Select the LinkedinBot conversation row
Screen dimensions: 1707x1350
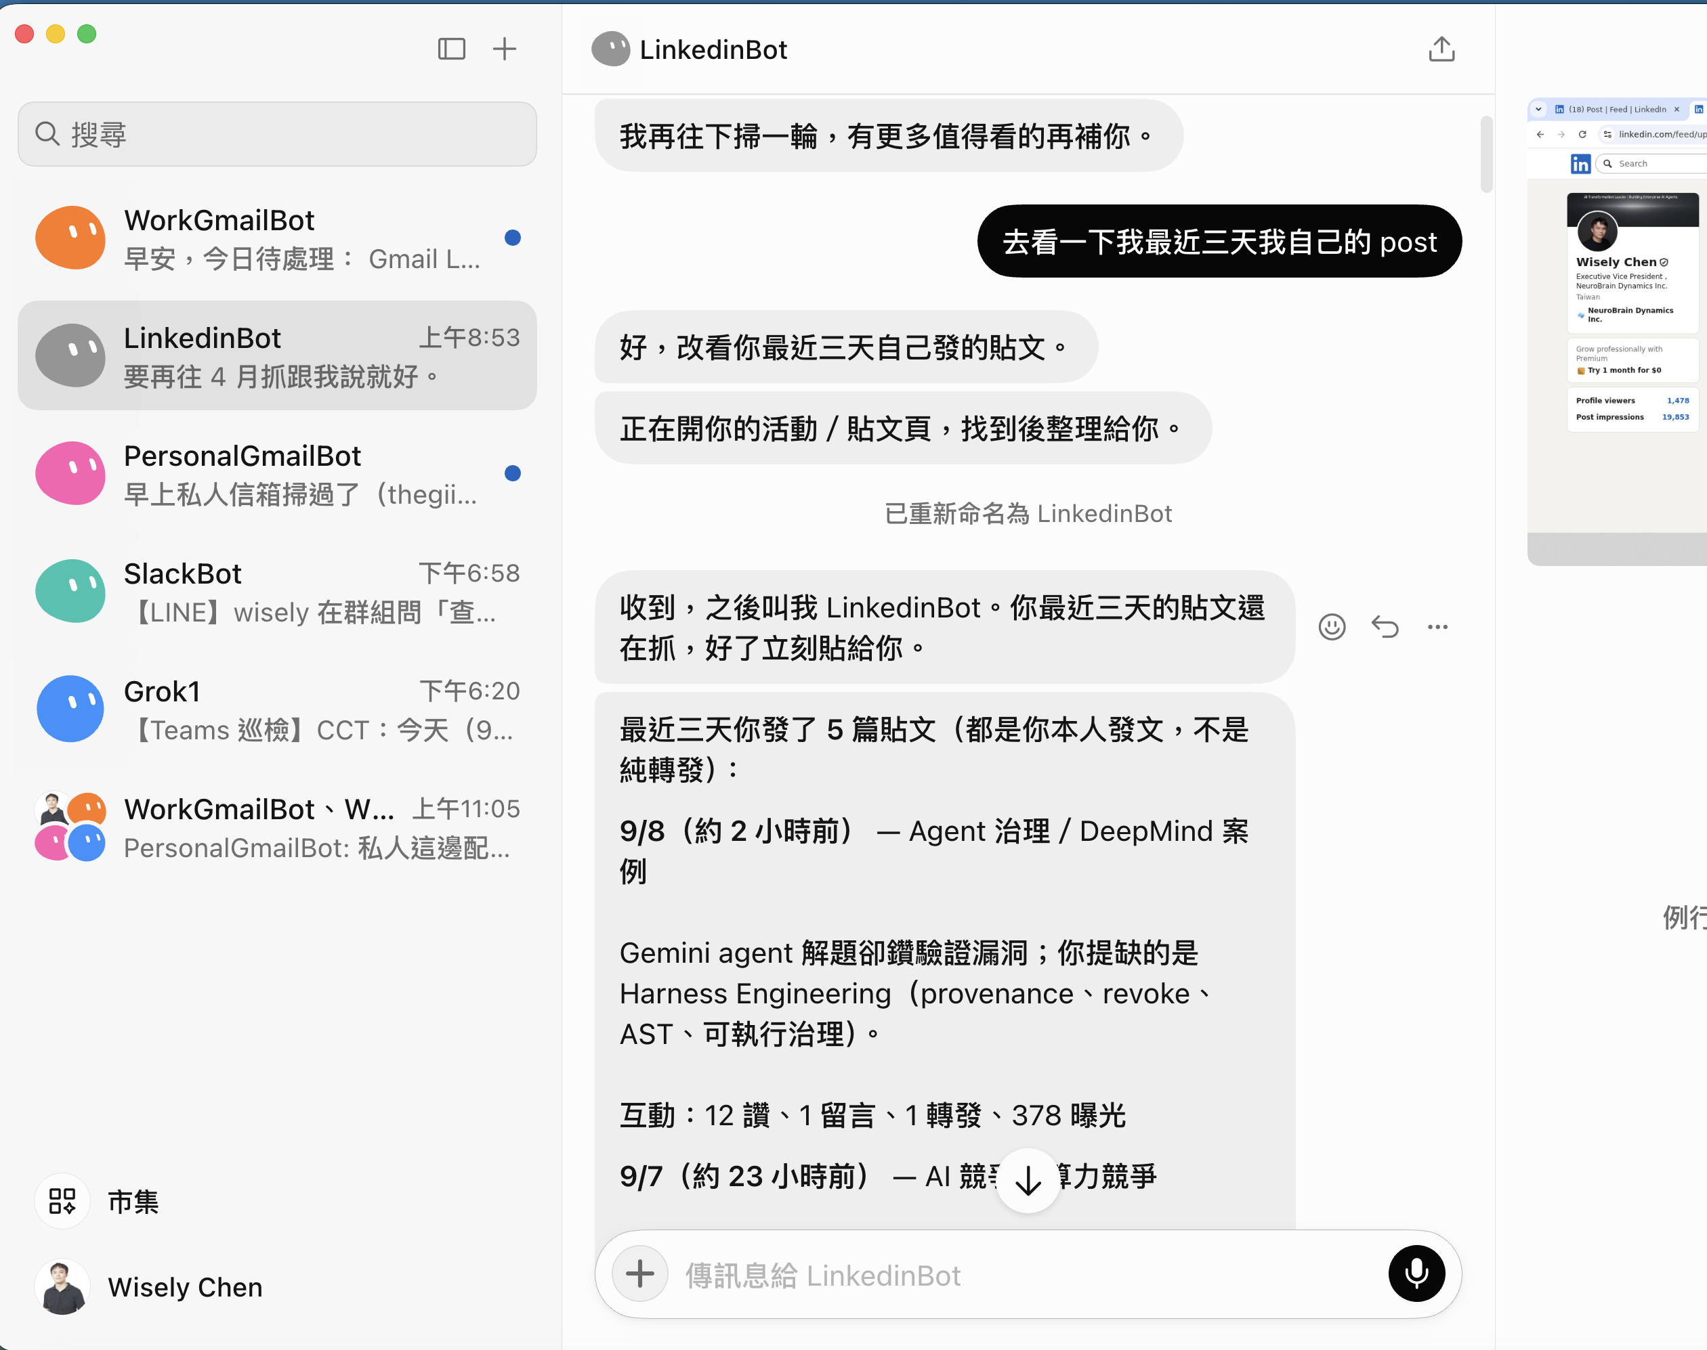click(277, 355)
